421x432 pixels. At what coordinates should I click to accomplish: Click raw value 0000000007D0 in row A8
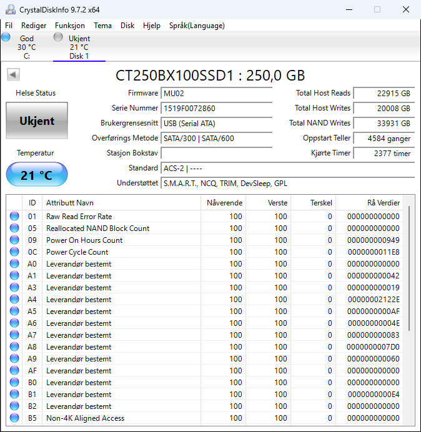(x=373, y=347)
